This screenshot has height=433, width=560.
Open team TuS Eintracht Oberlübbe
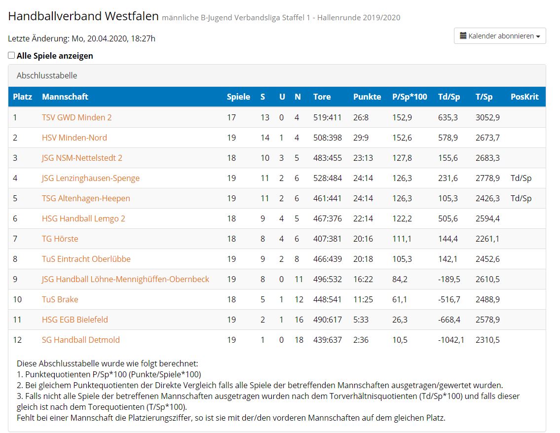86,259
